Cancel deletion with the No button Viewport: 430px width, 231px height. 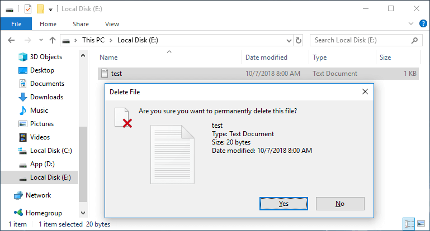click(340, 204)
